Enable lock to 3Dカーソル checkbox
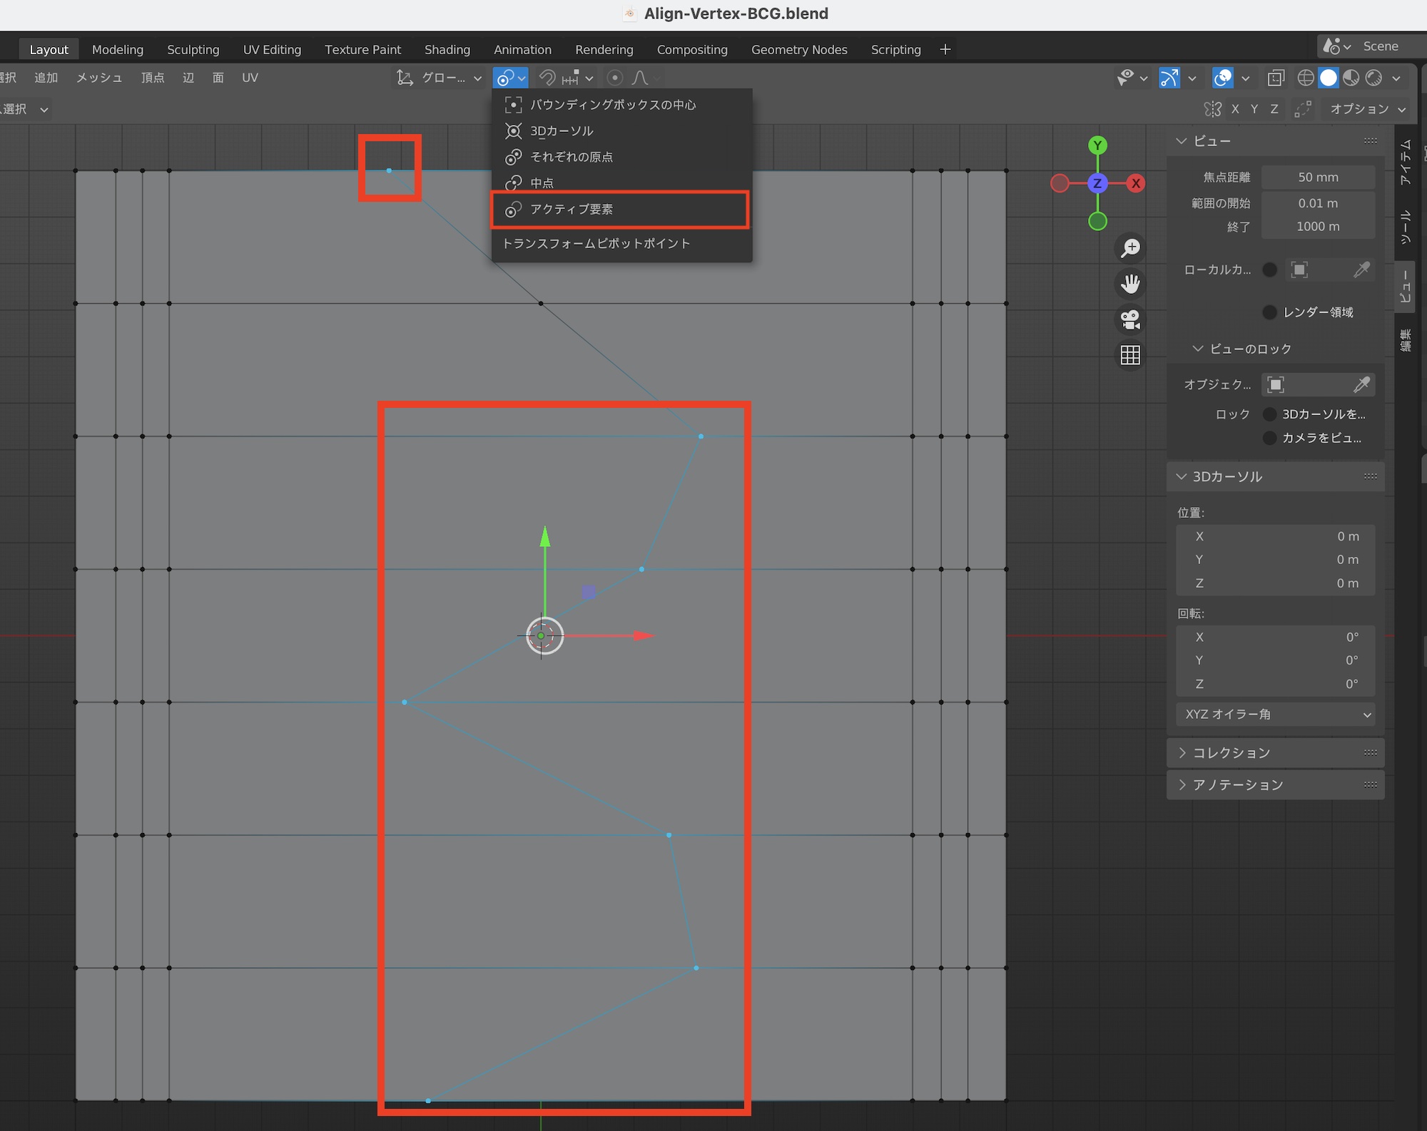Viewport: 1427px width, 1131px height. [1269, 414]
